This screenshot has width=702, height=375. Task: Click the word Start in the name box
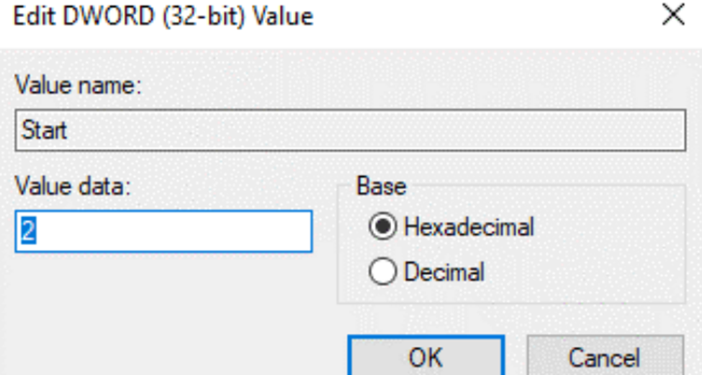(44, 131)
